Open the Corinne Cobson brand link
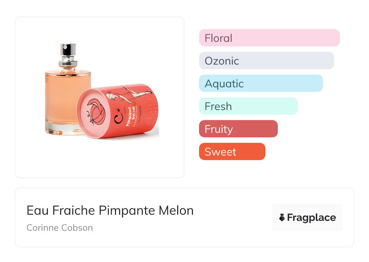Screen dimensions: 369x262 pos(60,228)
